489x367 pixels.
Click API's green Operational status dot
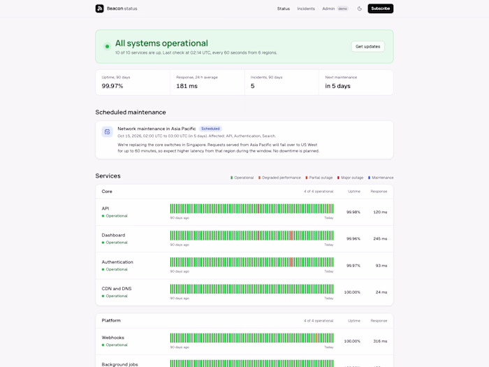pos(103,216)
